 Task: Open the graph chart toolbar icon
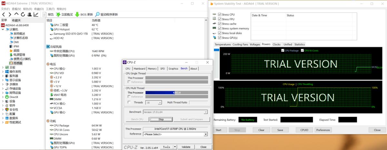coord(36,15)
